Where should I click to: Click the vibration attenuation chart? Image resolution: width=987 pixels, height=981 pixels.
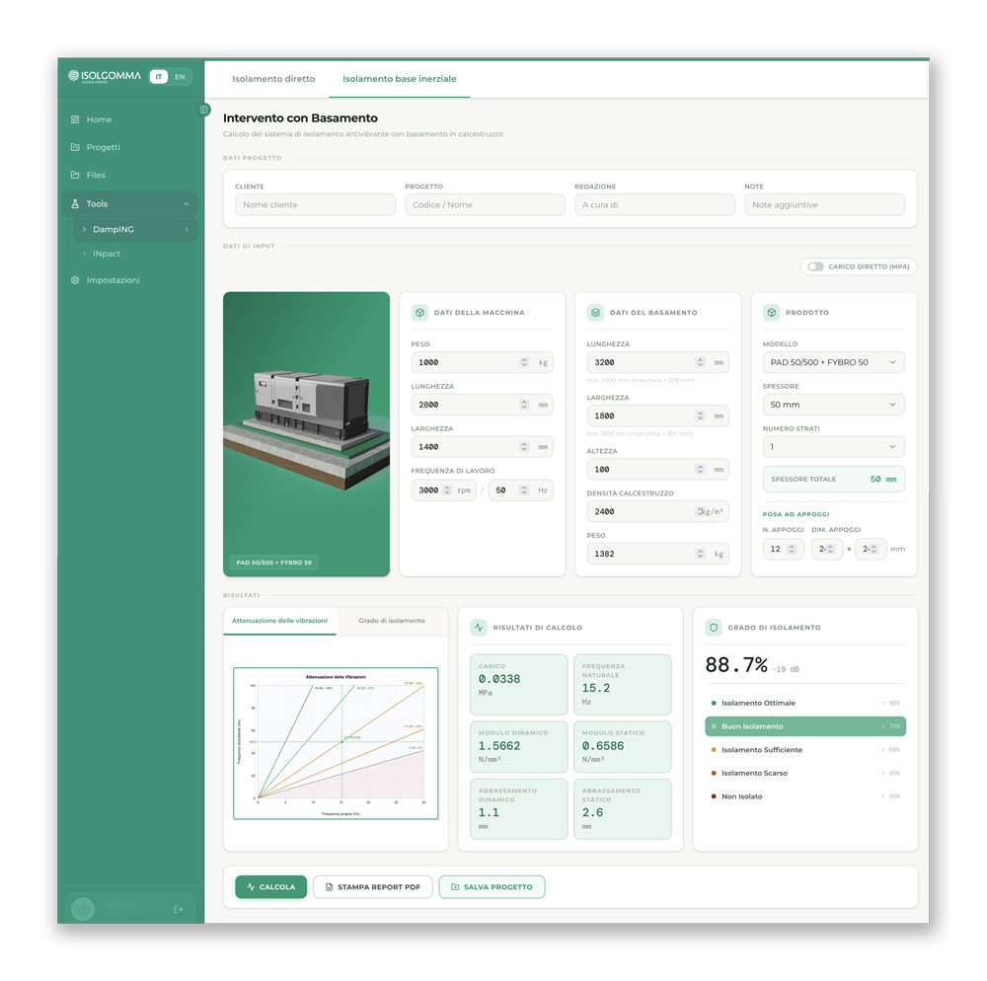(x=336, y=744)
